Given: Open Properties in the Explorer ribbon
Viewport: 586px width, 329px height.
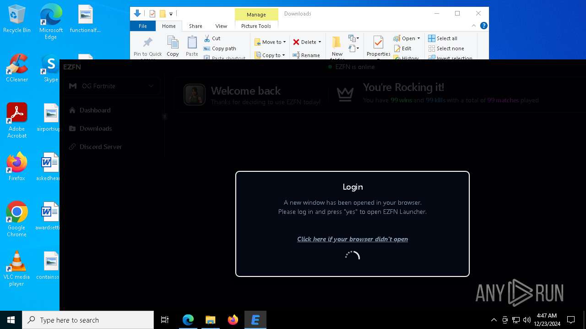Looking at the screenshot, I should [x=378, y=47].
